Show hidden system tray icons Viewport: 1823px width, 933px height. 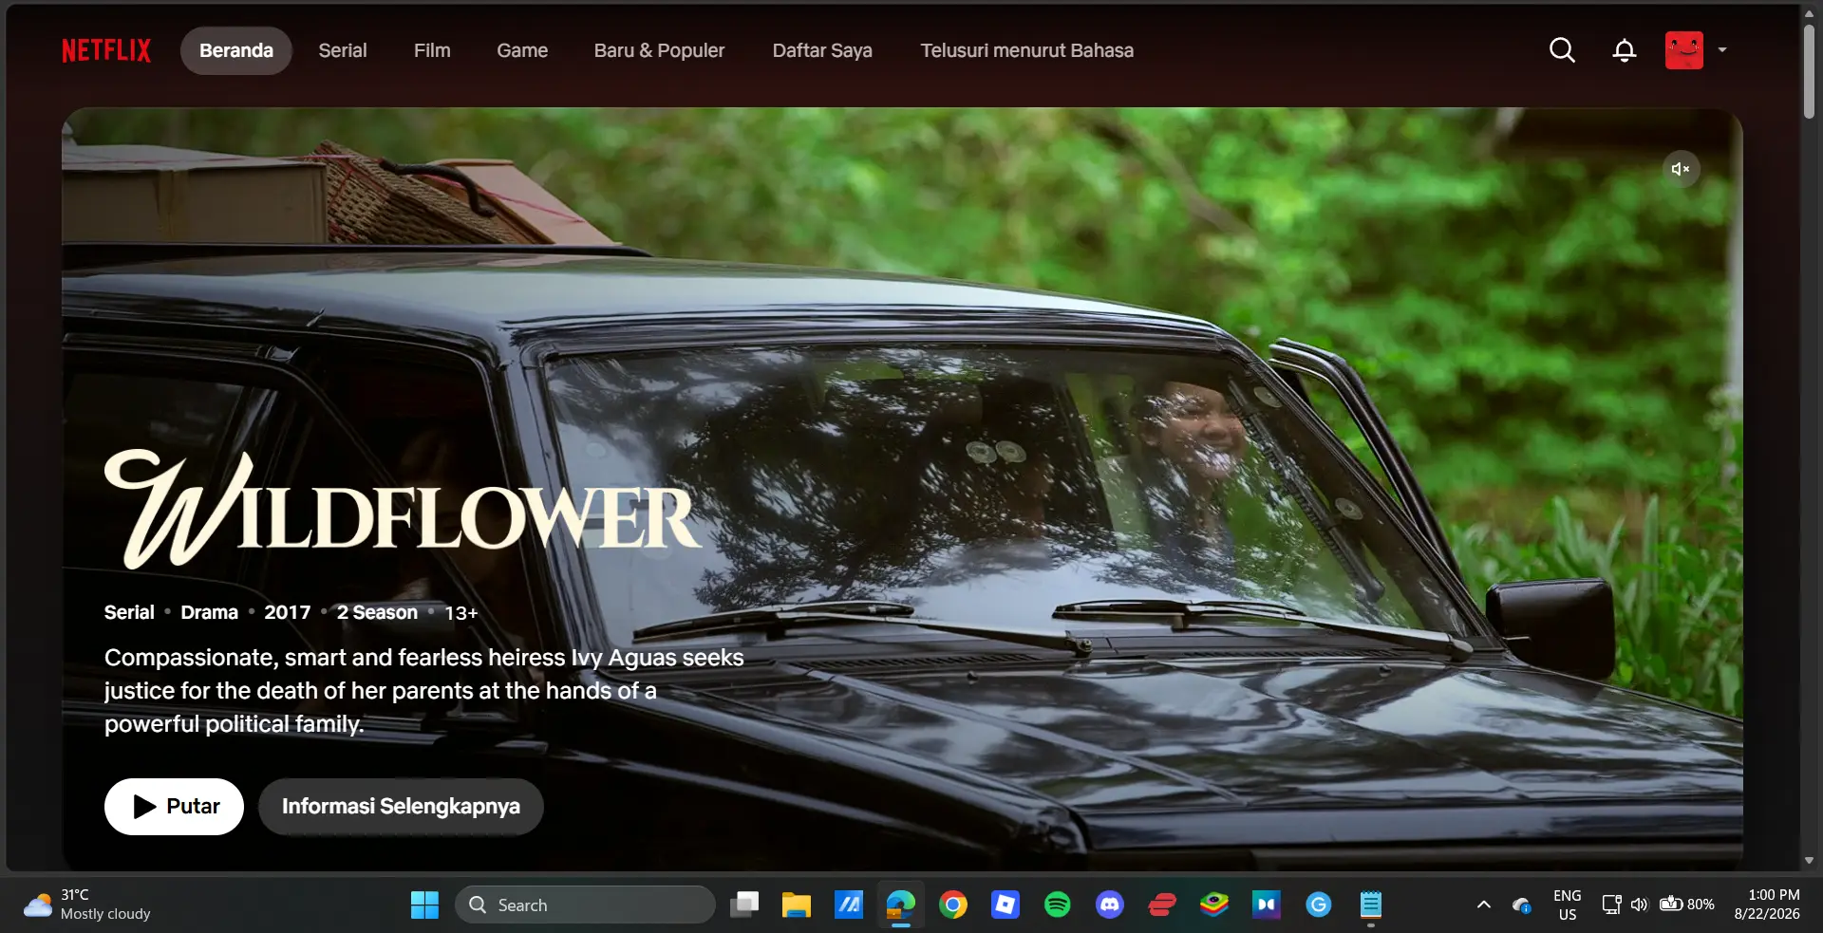click(x=1483, y=905)
